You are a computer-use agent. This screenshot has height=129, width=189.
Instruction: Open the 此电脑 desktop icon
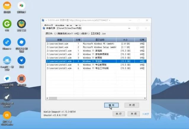(7, 6)
